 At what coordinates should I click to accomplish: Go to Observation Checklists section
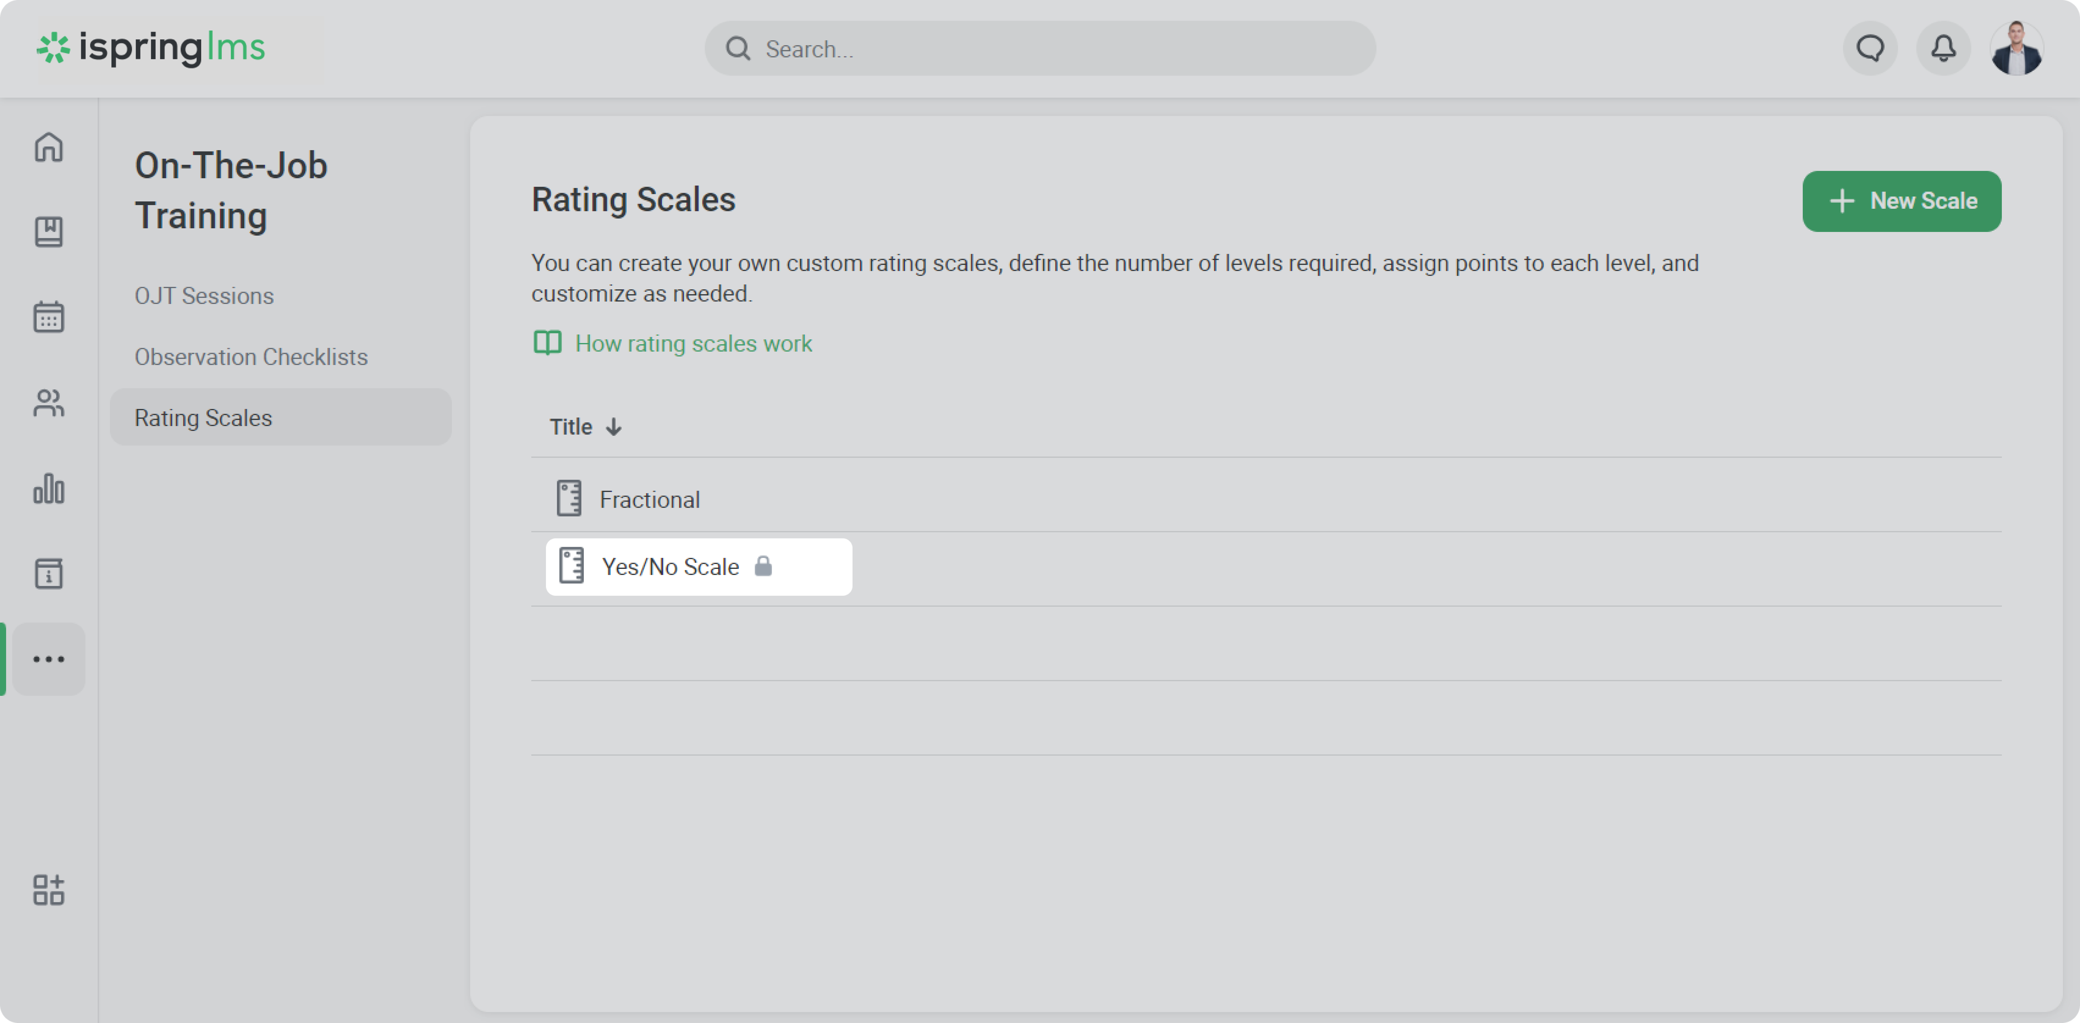251,356
